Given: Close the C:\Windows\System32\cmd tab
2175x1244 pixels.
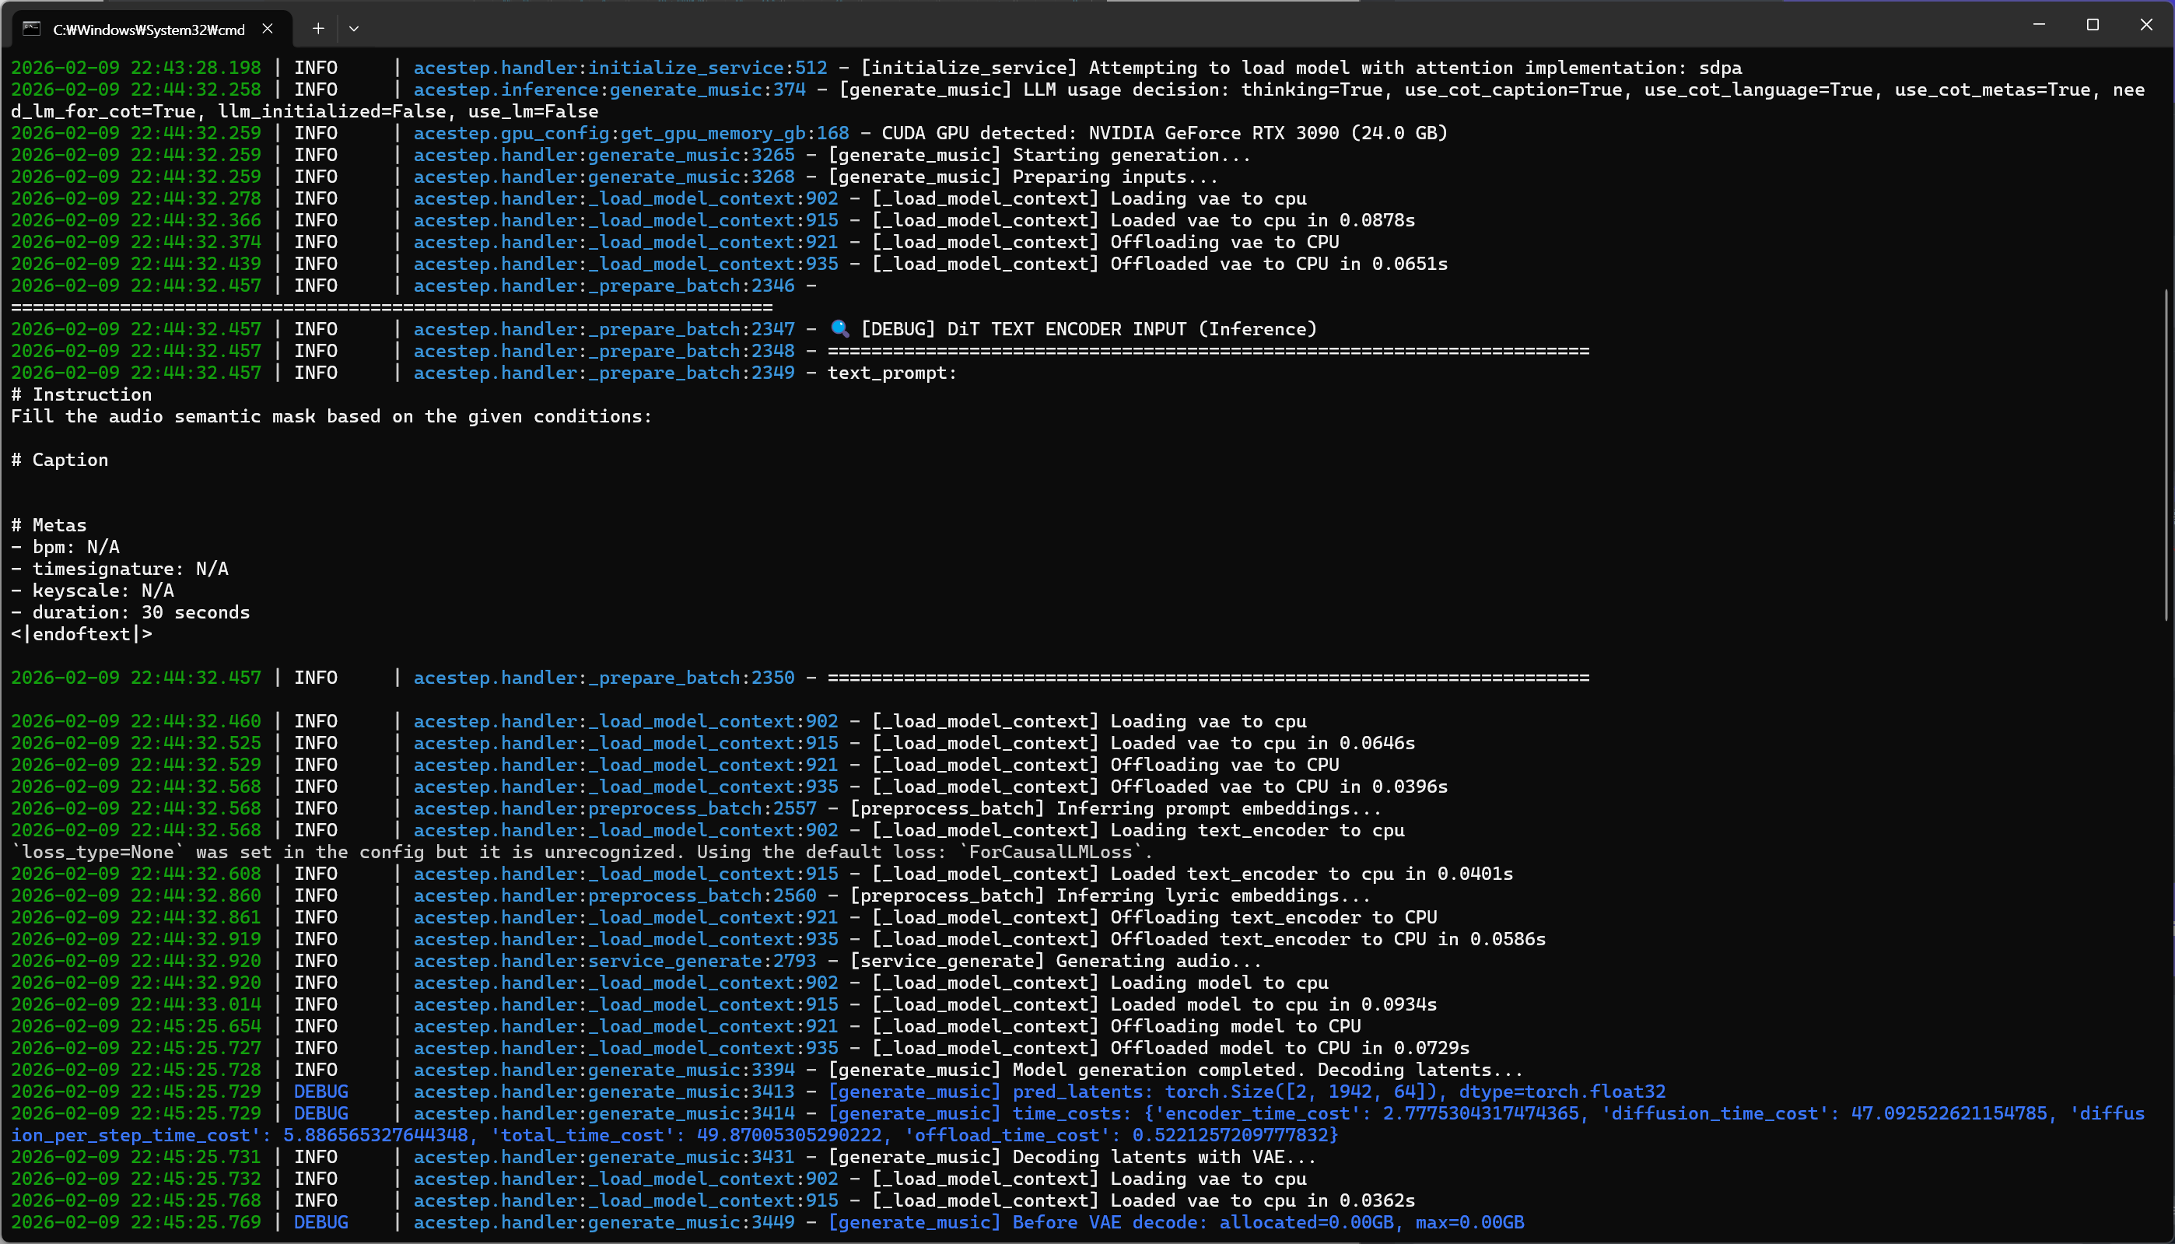Looking at the screenshot, I should 268,29.
